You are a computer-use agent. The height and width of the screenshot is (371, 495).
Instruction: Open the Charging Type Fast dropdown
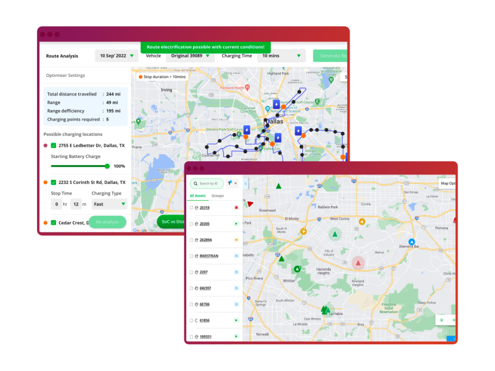click(109, 204)
